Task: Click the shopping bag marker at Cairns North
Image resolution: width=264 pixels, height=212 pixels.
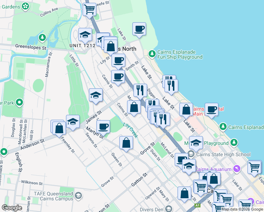Action: pyautogui.click(x=110, y=47)
